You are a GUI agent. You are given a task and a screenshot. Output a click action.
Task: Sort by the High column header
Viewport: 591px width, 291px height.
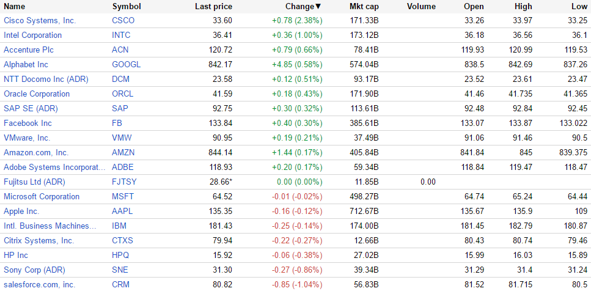[x=525, y=7]
